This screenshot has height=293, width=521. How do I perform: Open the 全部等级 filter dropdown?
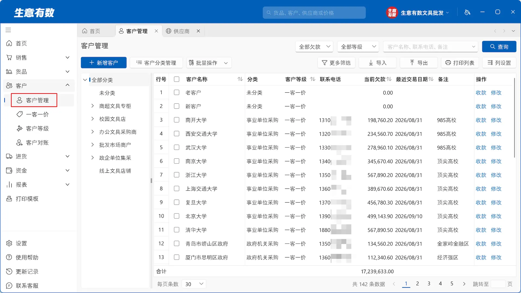pos(358,47)
